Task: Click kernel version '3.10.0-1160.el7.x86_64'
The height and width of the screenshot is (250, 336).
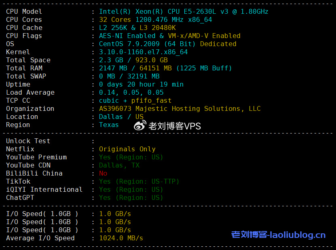Action: point(143,52)
